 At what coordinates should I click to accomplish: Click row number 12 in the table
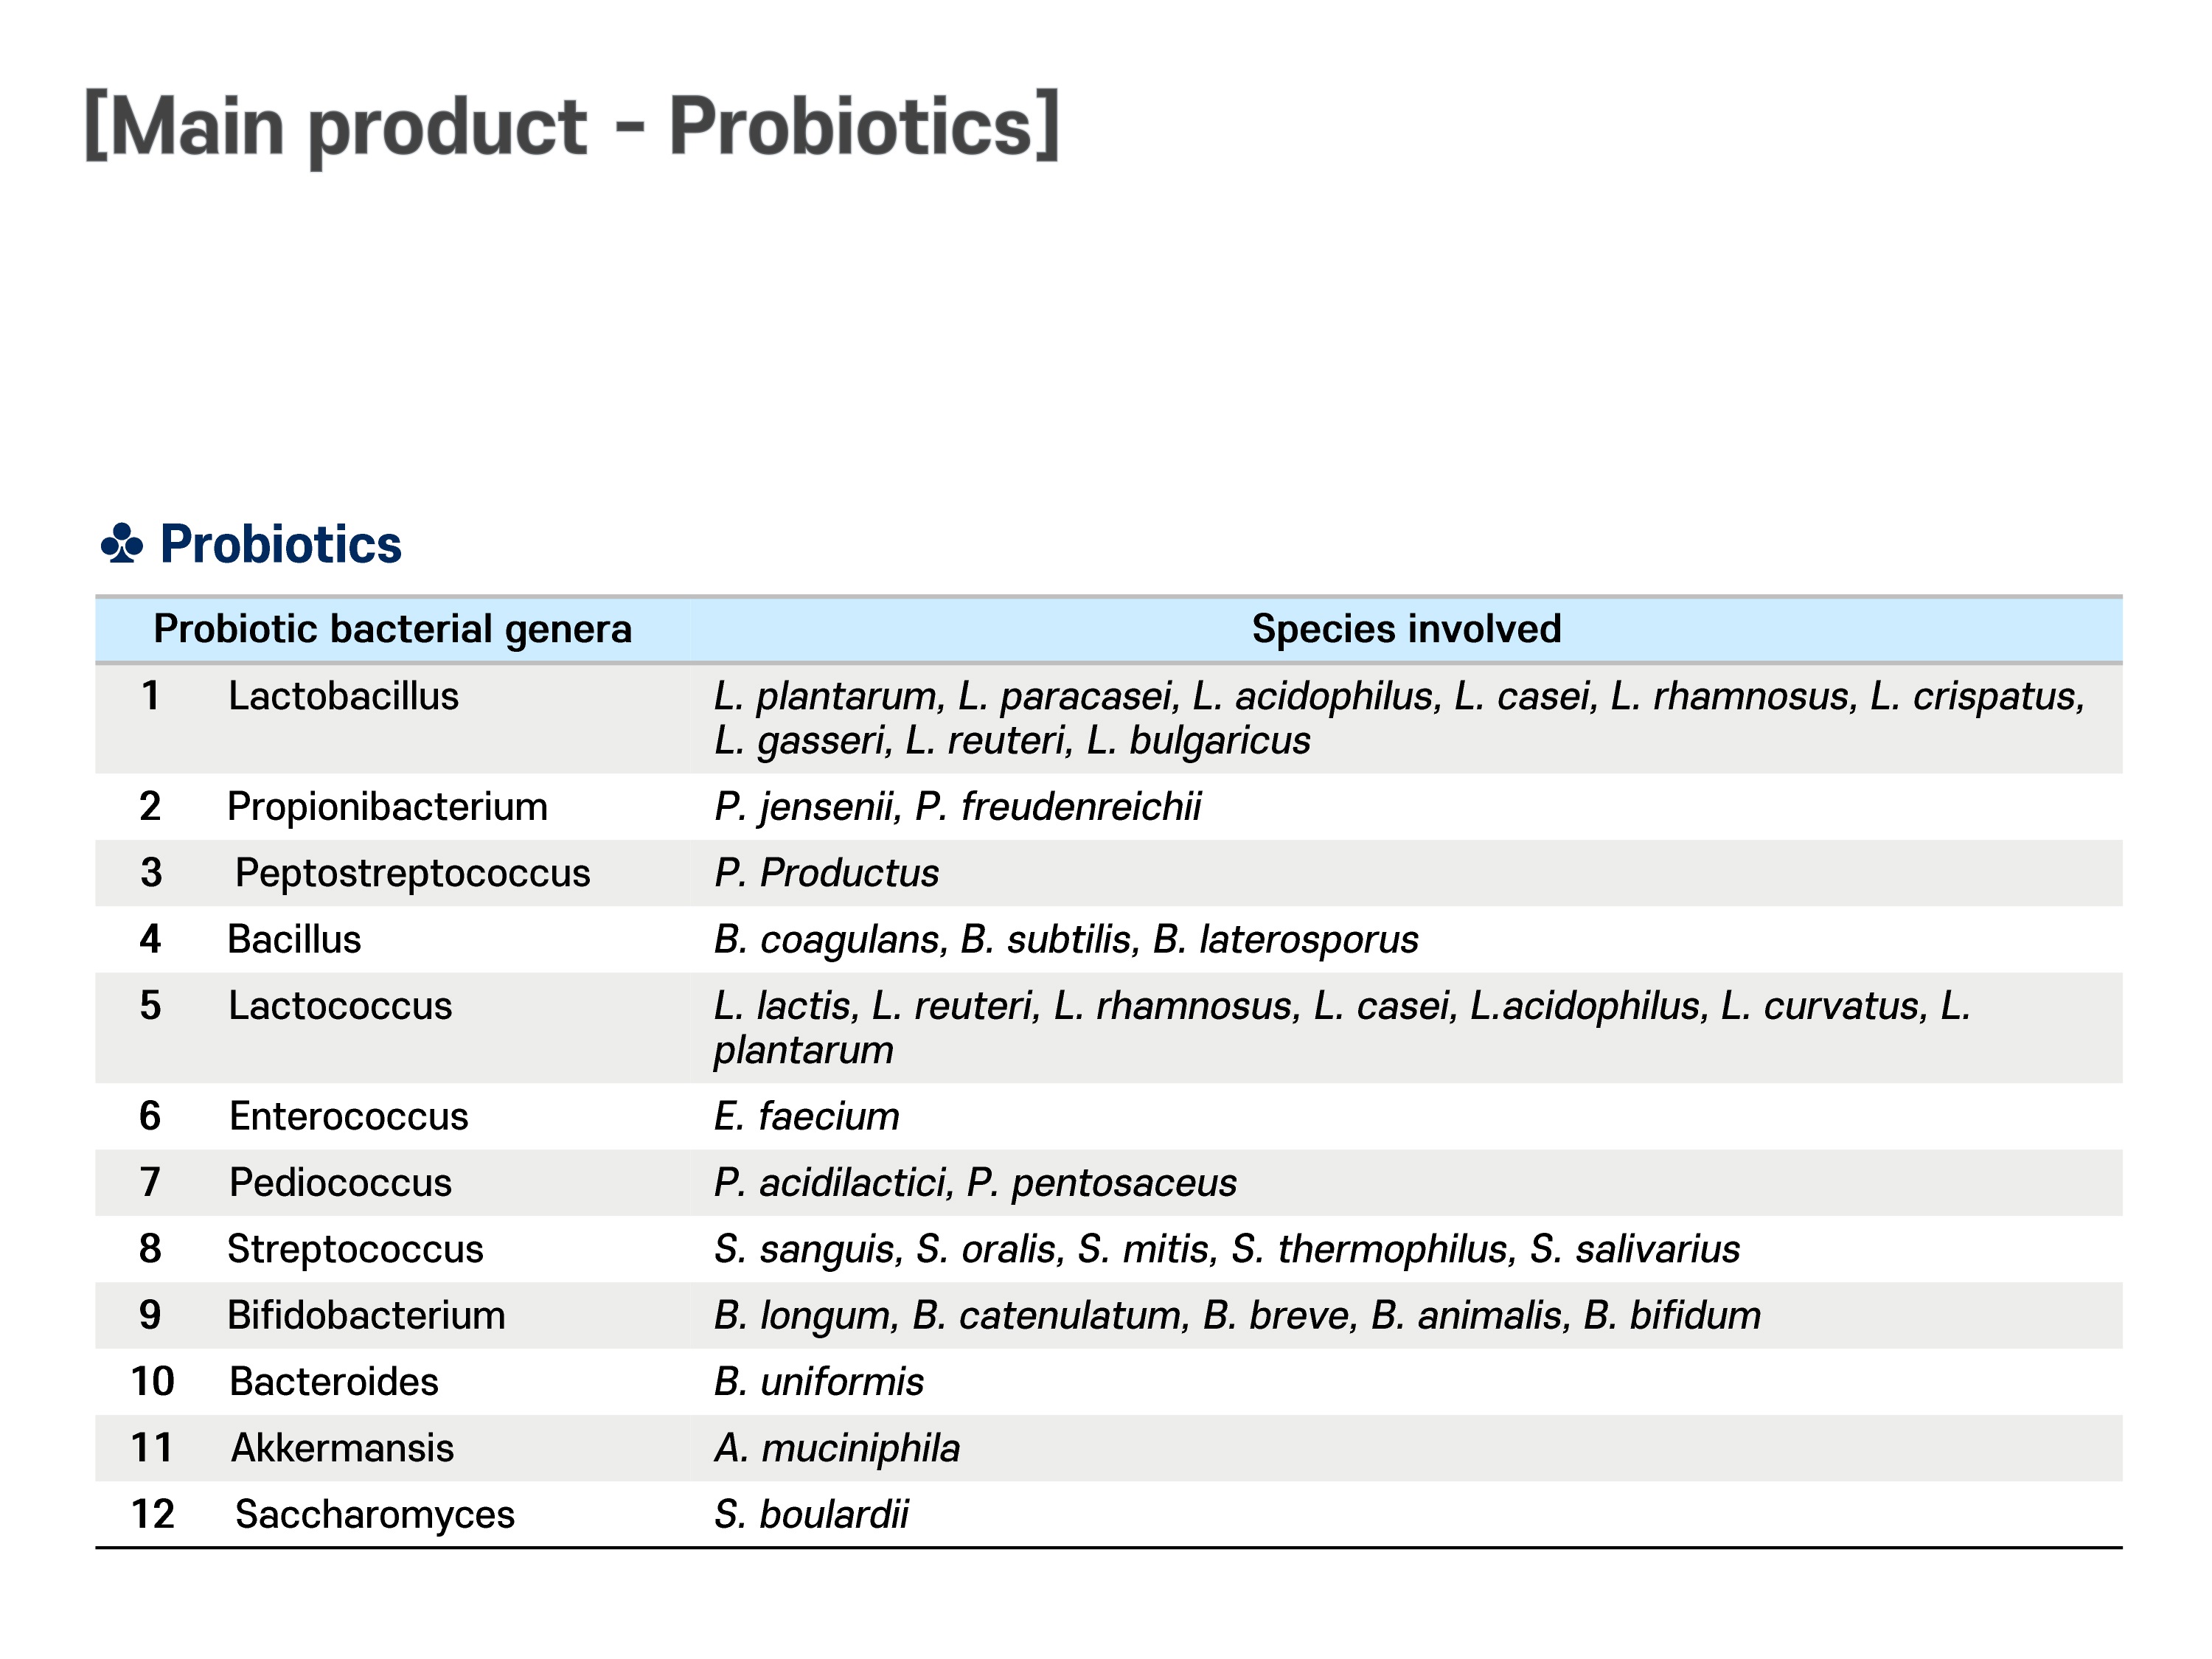point(153,1515)
